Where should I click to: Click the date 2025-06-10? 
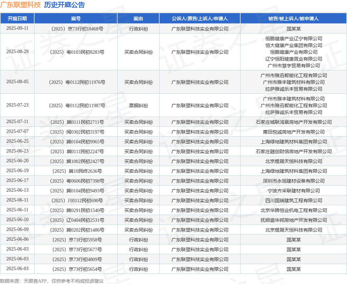(17, 220)
